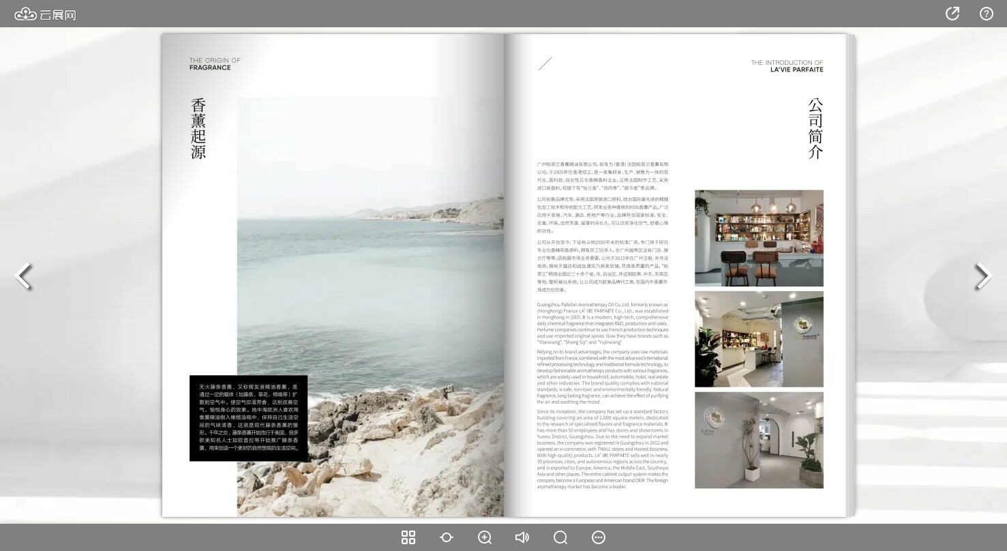The width and height of the screenshot is (1007, 551).
Task: Flip to the next page arrow
Action: click(x=982, y=276)
